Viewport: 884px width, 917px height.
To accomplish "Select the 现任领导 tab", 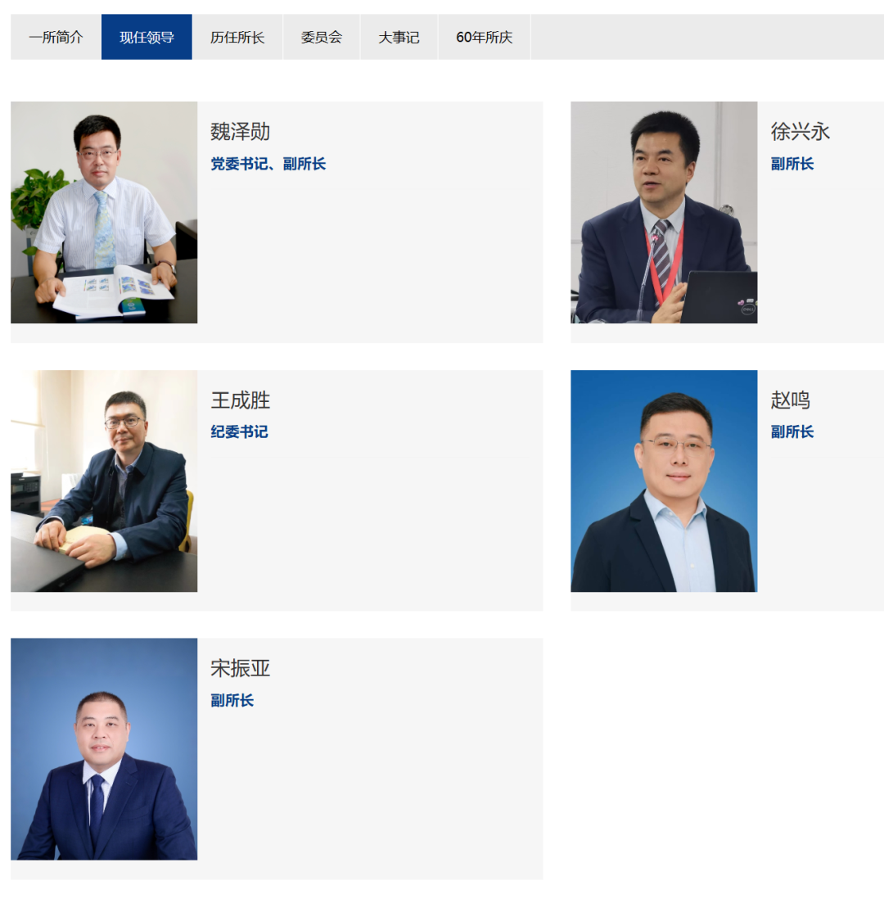I will tap(147, 38).
